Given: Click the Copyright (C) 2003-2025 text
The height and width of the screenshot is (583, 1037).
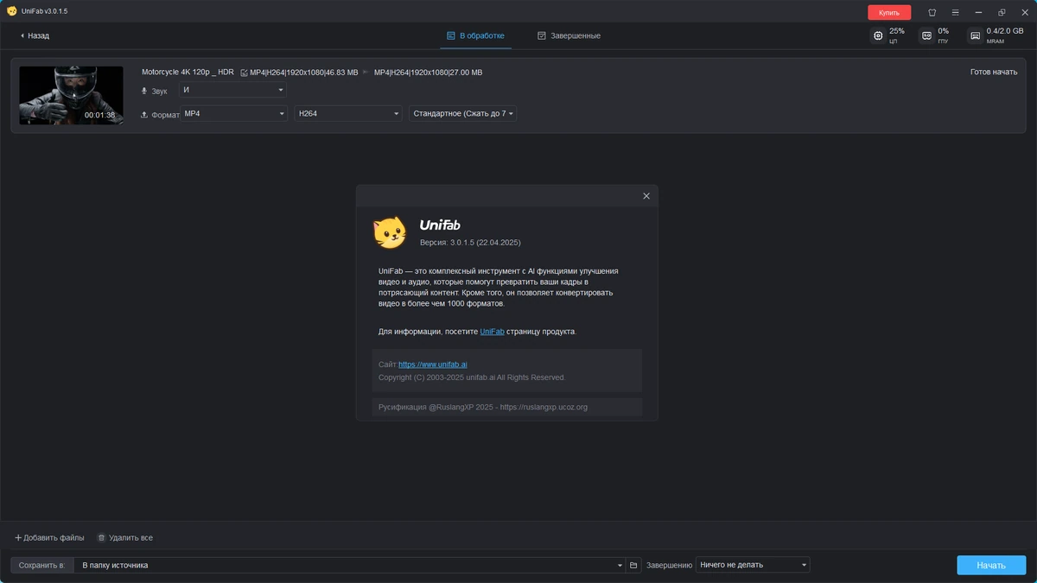Looking at the screenshot, I should tap(472, 377).
